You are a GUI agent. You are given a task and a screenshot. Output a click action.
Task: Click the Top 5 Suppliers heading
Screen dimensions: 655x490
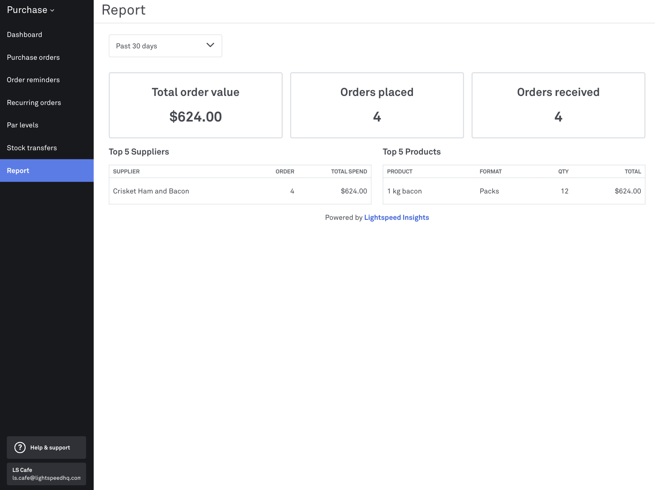point(139,152)
